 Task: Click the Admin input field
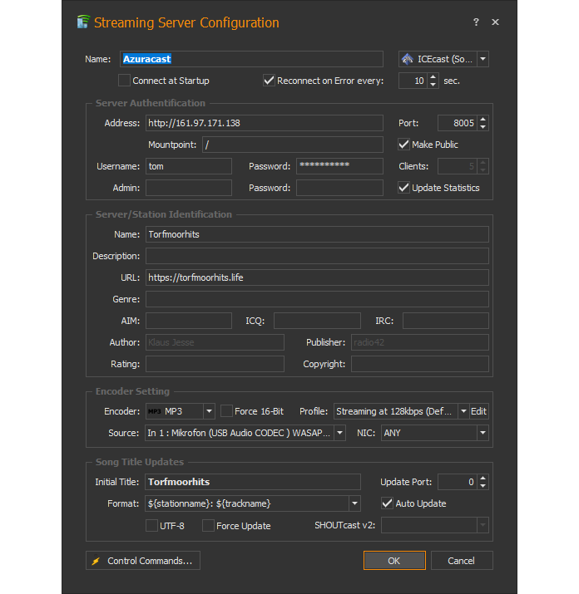coord(189,188)
